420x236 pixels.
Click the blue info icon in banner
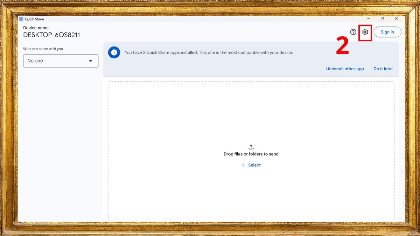point(114,52)
